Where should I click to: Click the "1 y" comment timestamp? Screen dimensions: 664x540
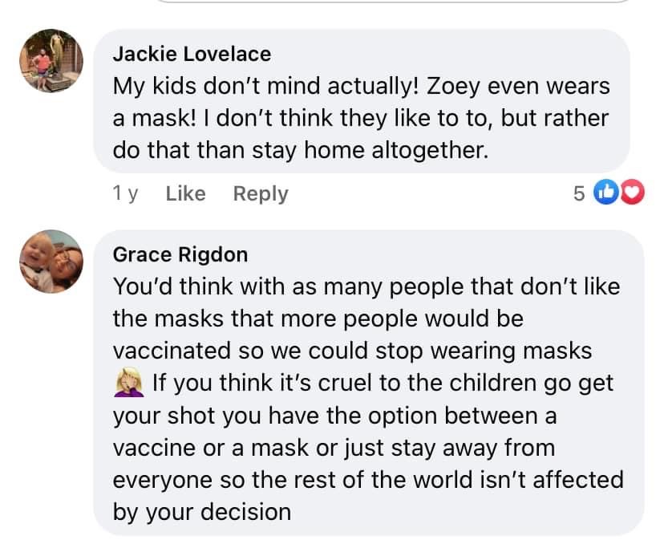click(x=126, y=193)
